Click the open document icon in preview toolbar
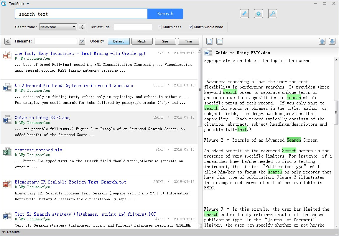This screenshot has width=339, height=236. [x=210, y=41]
